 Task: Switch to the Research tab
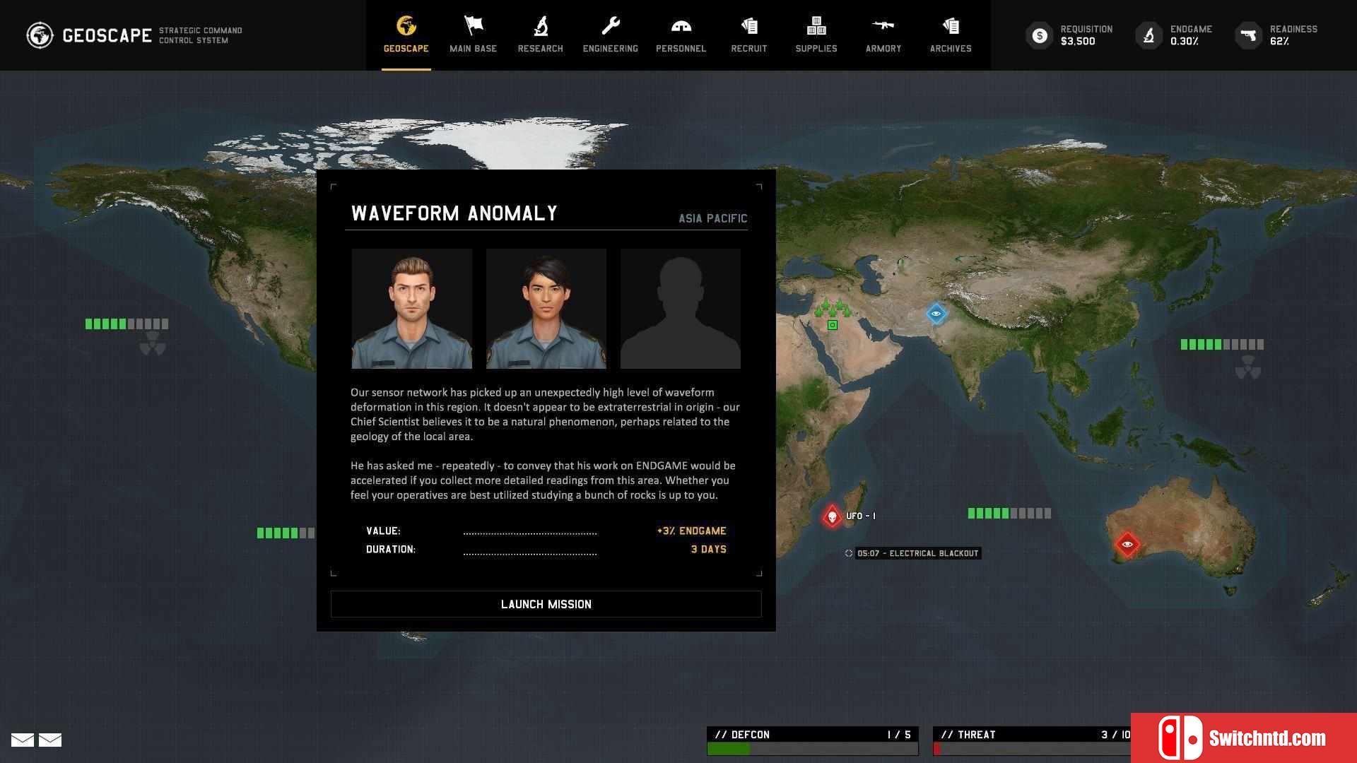pos(540,35)
